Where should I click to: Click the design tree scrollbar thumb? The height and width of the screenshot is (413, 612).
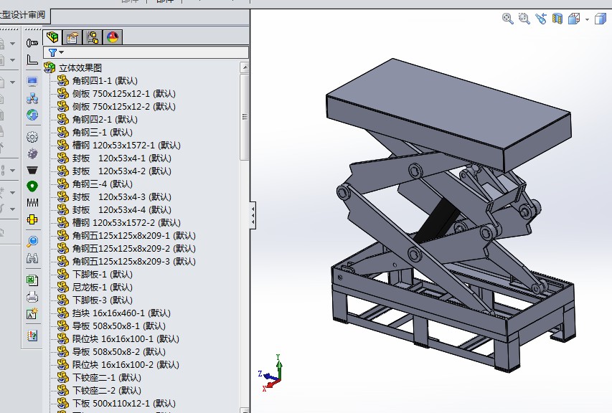tap(245, 116)
